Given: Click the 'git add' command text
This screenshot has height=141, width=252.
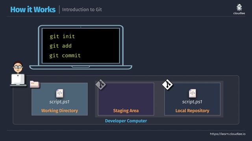Looking at the screenshot, I should pyautogui.click(x=60, y=46).
